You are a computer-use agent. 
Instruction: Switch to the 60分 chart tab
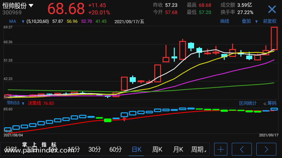[x=115, y=149]
